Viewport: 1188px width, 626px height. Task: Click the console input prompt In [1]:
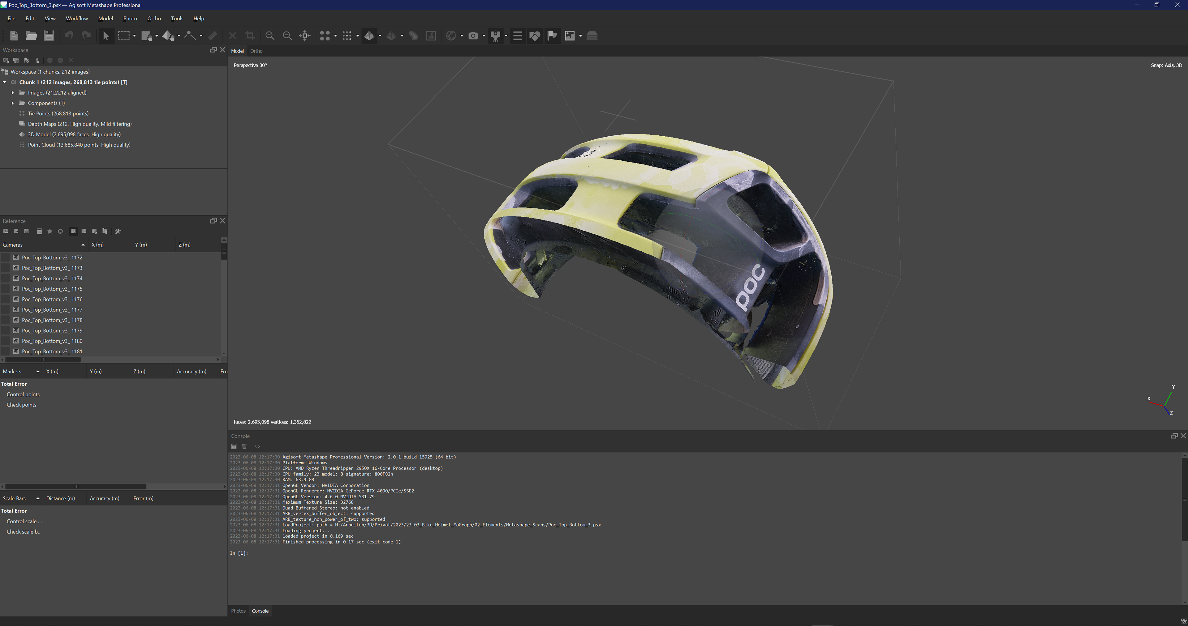pos(239,553)
